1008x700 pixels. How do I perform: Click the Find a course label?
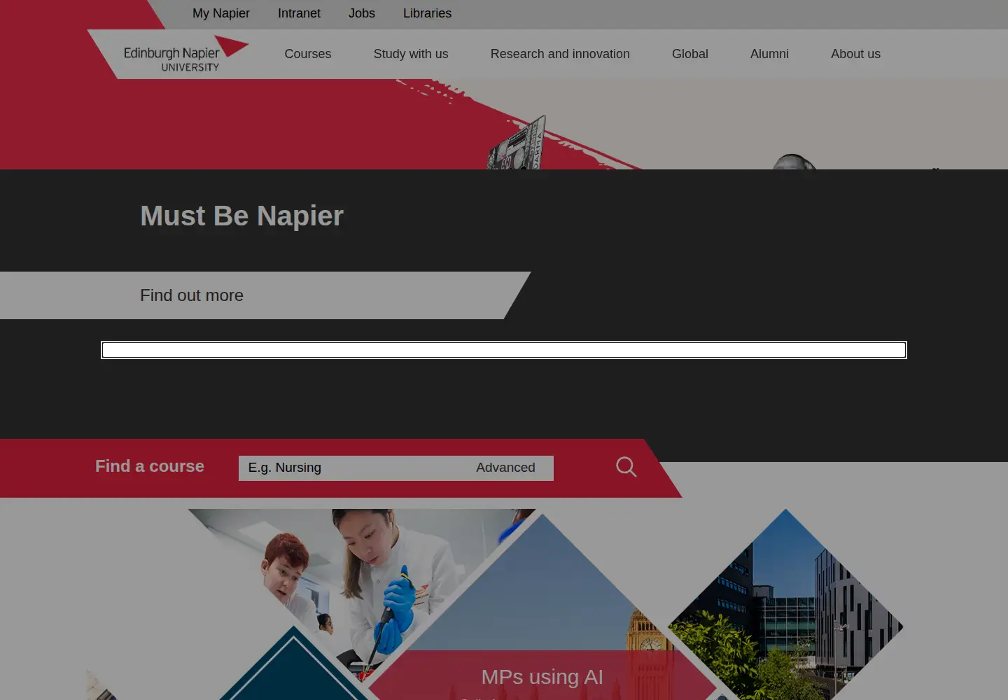150,466
